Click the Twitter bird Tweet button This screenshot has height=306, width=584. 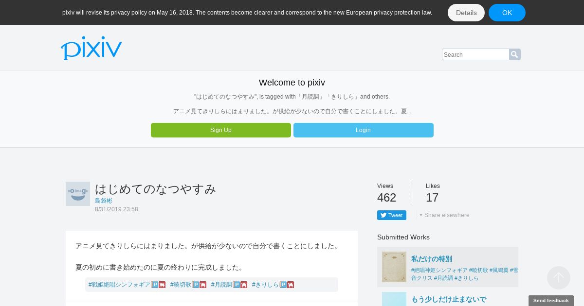[x=392, y=215]
